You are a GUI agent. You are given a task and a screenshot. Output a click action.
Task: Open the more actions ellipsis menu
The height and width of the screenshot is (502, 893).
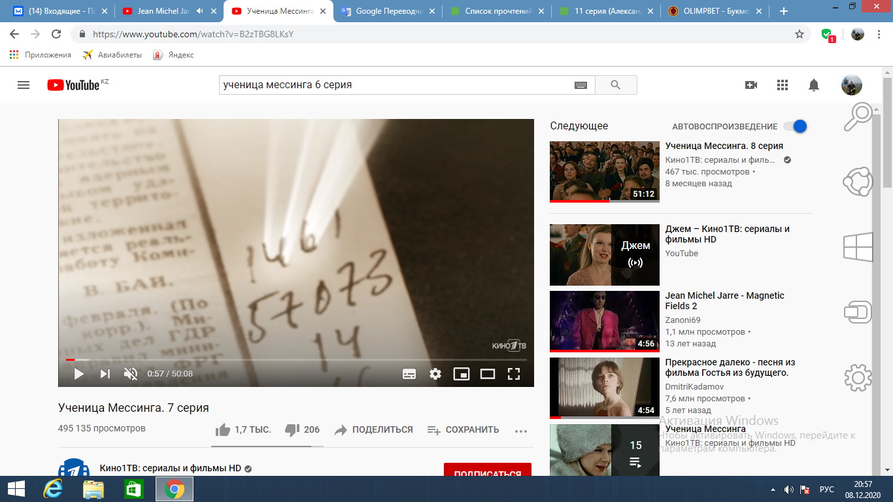(x=521, y=431)
